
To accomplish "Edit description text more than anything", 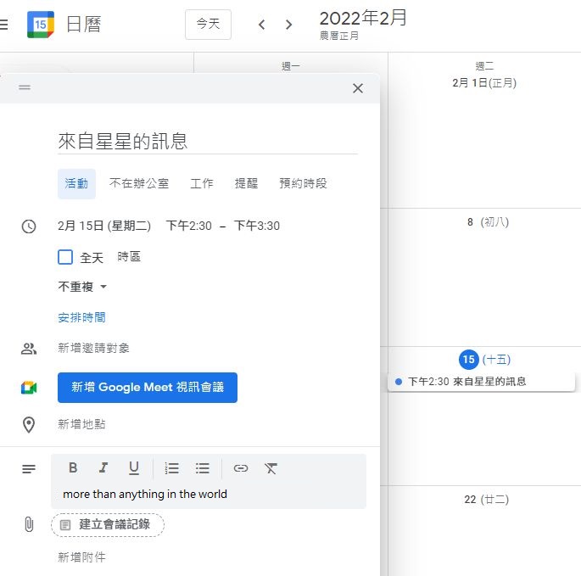I will click(145, 494).
